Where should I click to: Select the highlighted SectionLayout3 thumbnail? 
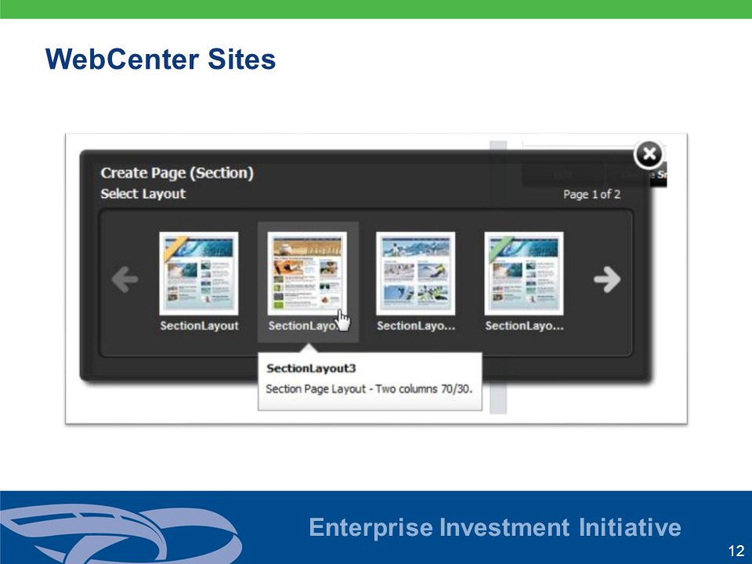(307, 273)
